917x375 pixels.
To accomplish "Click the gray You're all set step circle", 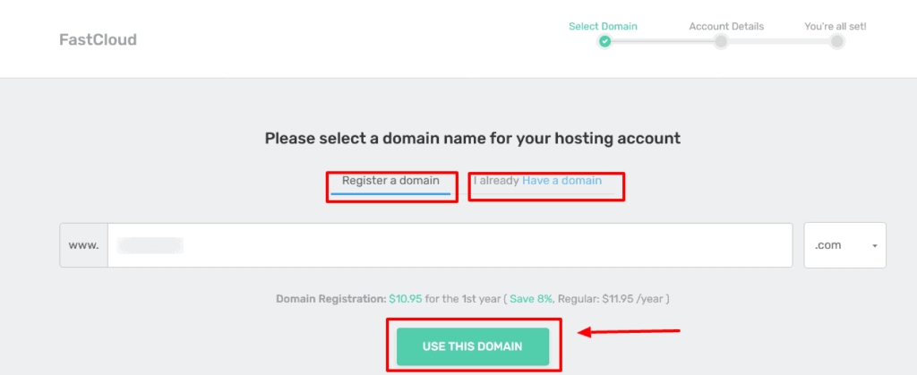I will click(x=836, y=41).
